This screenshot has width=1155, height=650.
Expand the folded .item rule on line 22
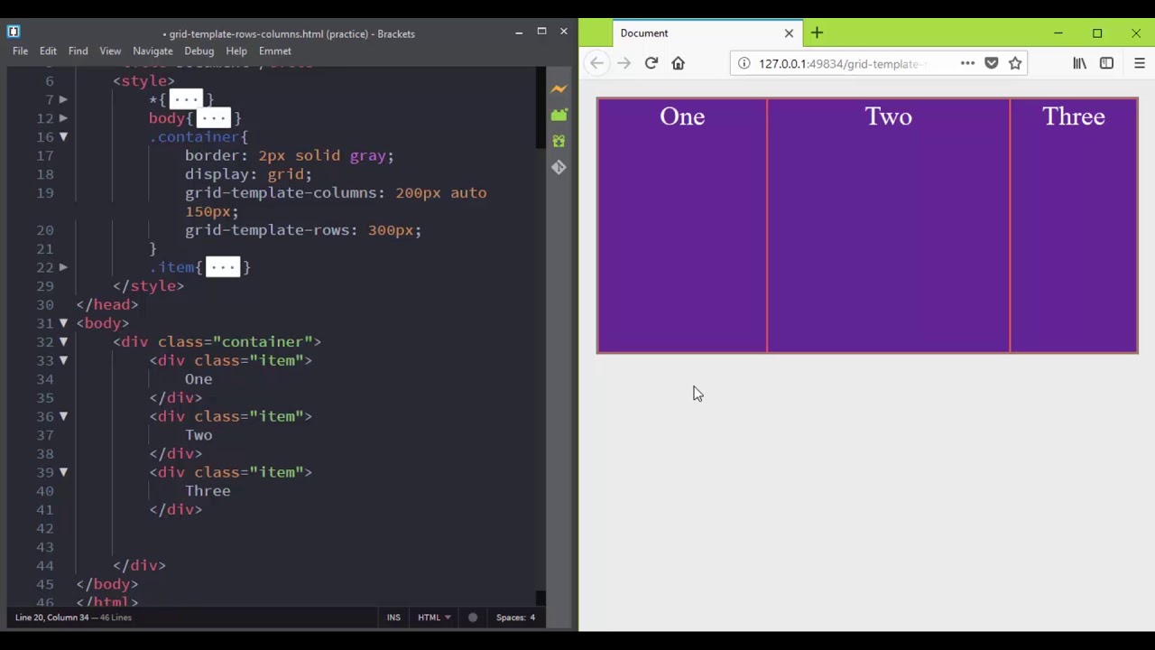click(63, 267)
